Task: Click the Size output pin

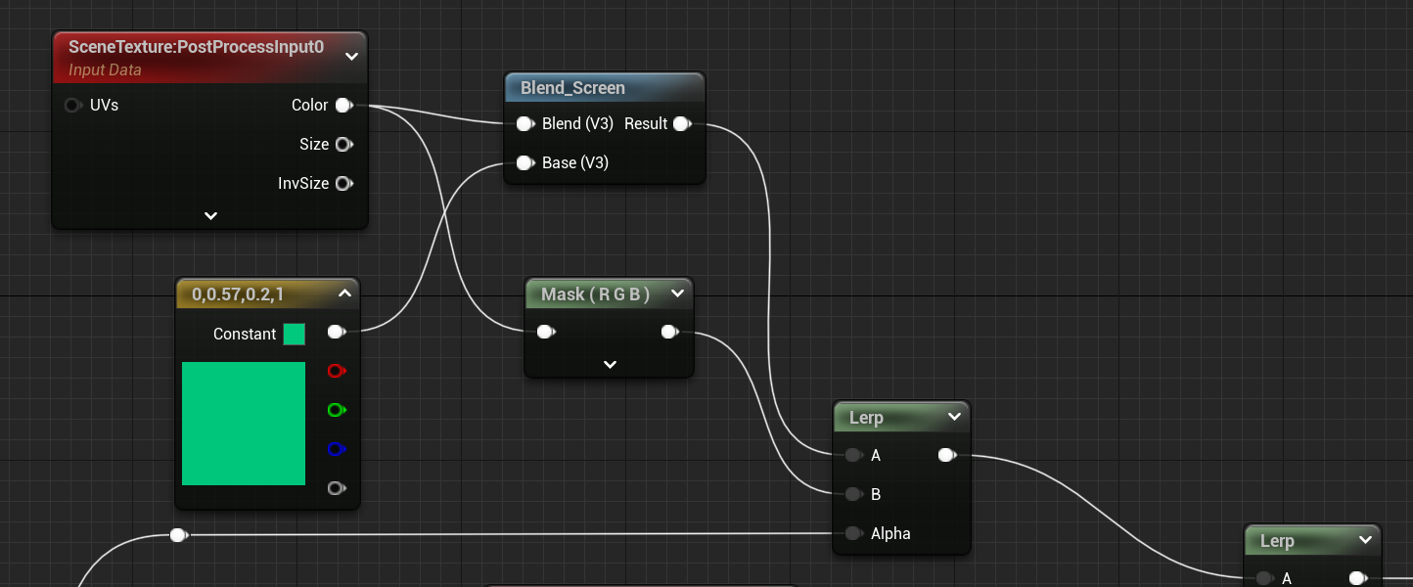Action: 343,145
